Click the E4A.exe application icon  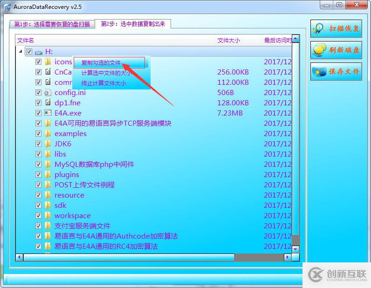[x=48, y=113]
